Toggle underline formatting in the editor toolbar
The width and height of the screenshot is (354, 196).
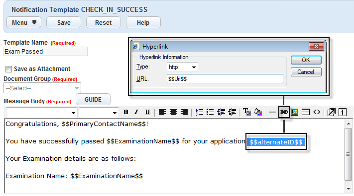pos(147,112)
